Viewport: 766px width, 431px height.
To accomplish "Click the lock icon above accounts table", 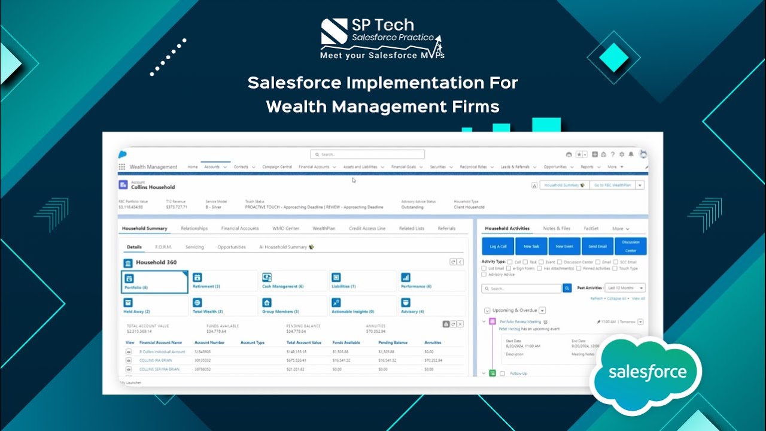I will point(446,324).
